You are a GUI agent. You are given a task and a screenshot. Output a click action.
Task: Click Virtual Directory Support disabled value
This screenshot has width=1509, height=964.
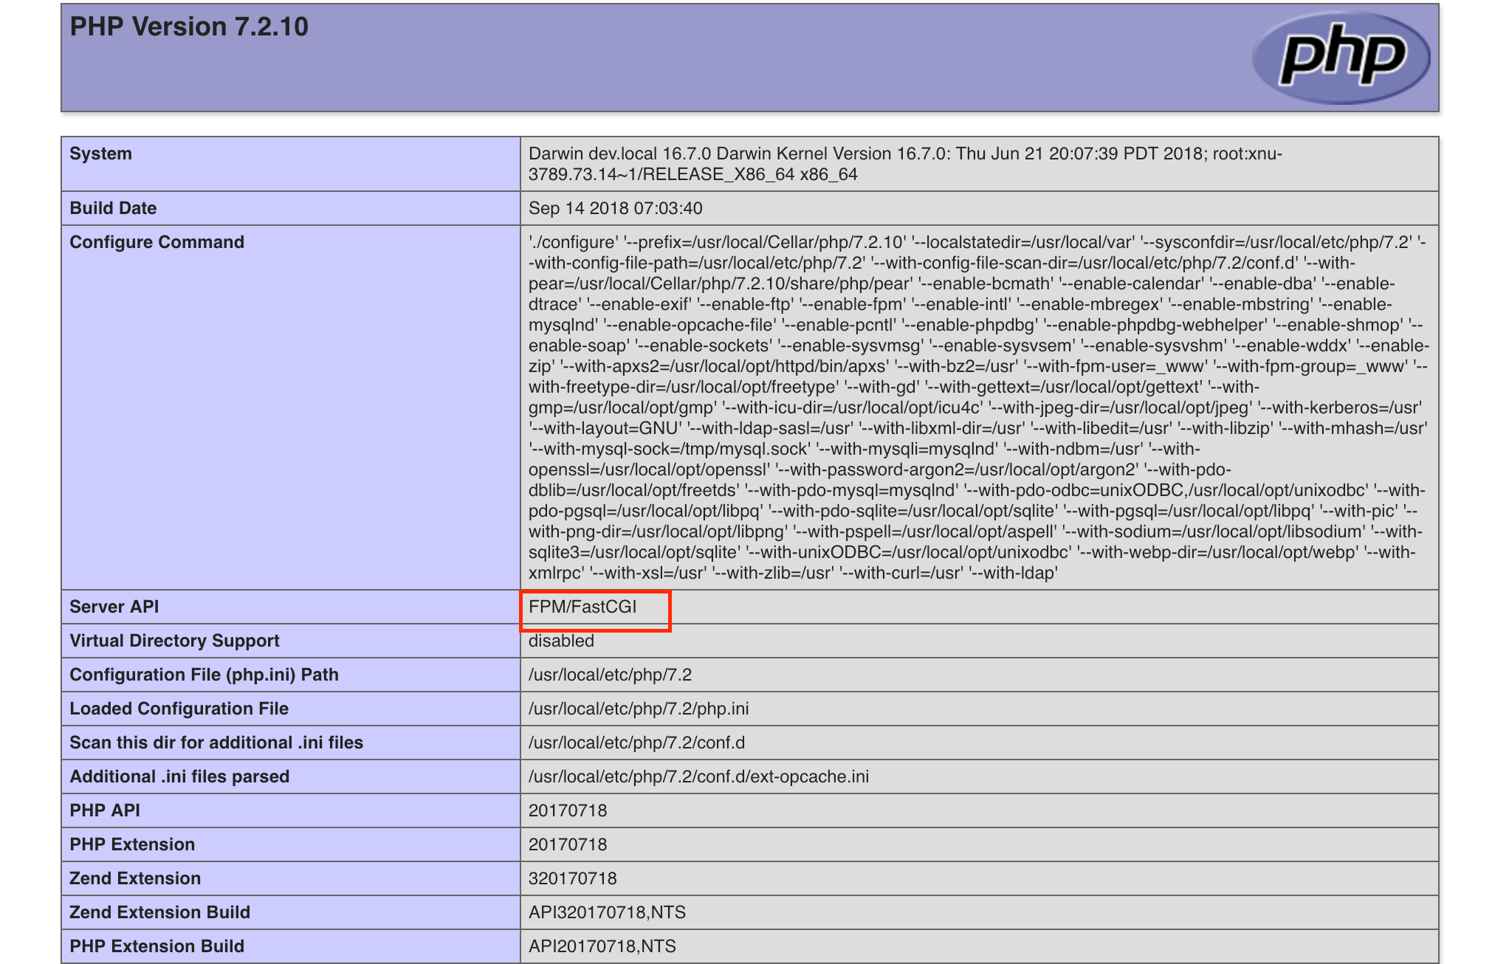click(561, 641)
